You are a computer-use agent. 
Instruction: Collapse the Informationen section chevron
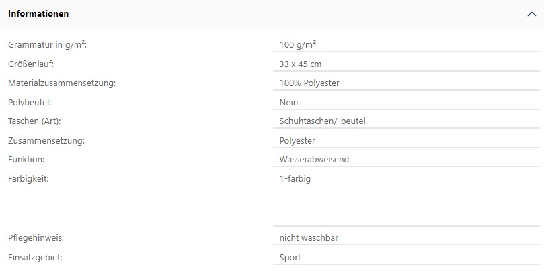click(531, 14)
